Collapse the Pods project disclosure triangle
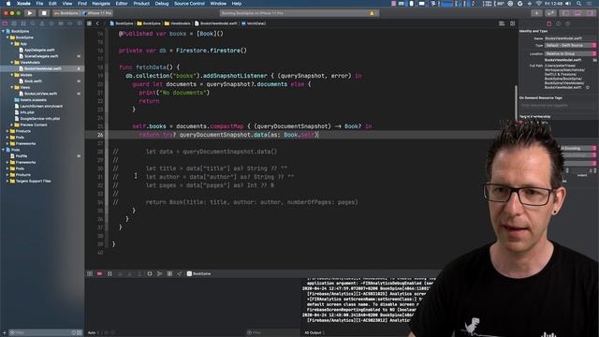599x337 pixels. pyautogui.click(x=4, y=150)
